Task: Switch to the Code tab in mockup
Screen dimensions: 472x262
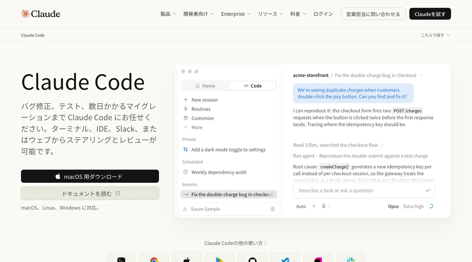Action: click(x=253, y=86)
